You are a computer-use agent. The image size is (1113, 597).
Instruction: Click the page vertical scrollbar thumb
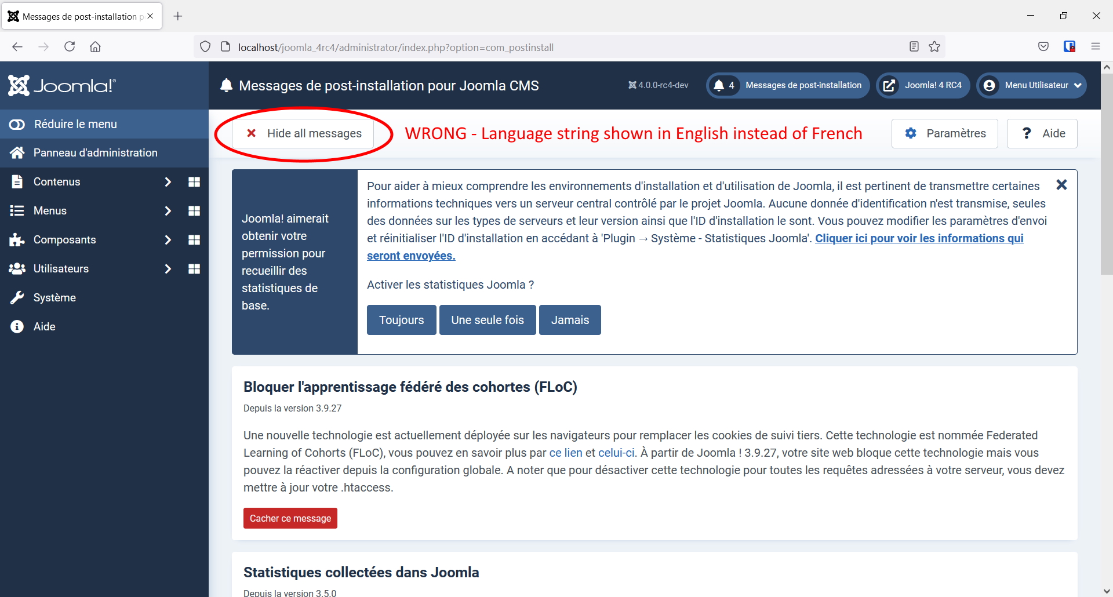[1107, 174]
